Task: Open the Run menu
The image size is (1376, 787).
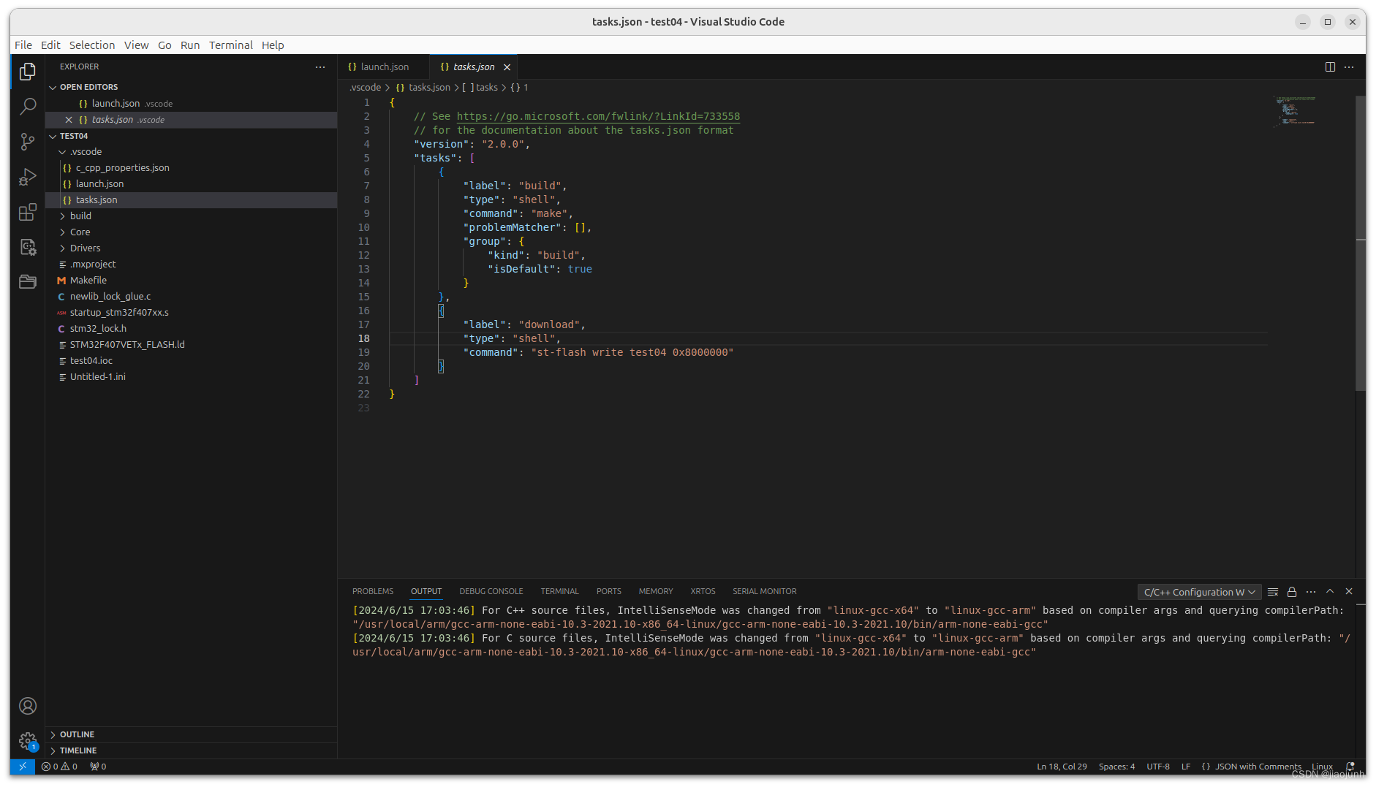Action: pos(190,45)
